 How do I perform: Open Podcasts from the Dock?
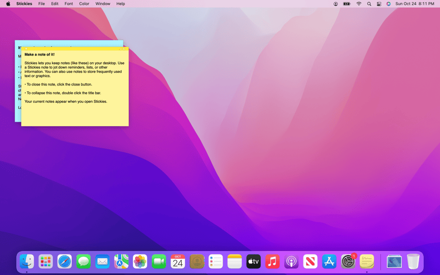click(x=291, y=262)
